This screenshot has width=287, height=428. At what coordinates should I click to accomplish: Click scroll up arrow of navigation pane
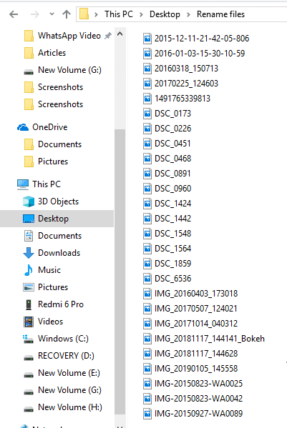pyautogui.click(x=120, y=34)
